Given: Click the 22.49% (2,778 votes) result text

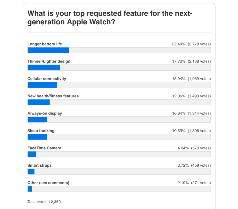Looking at the screenshot, I should pos(191,44).
